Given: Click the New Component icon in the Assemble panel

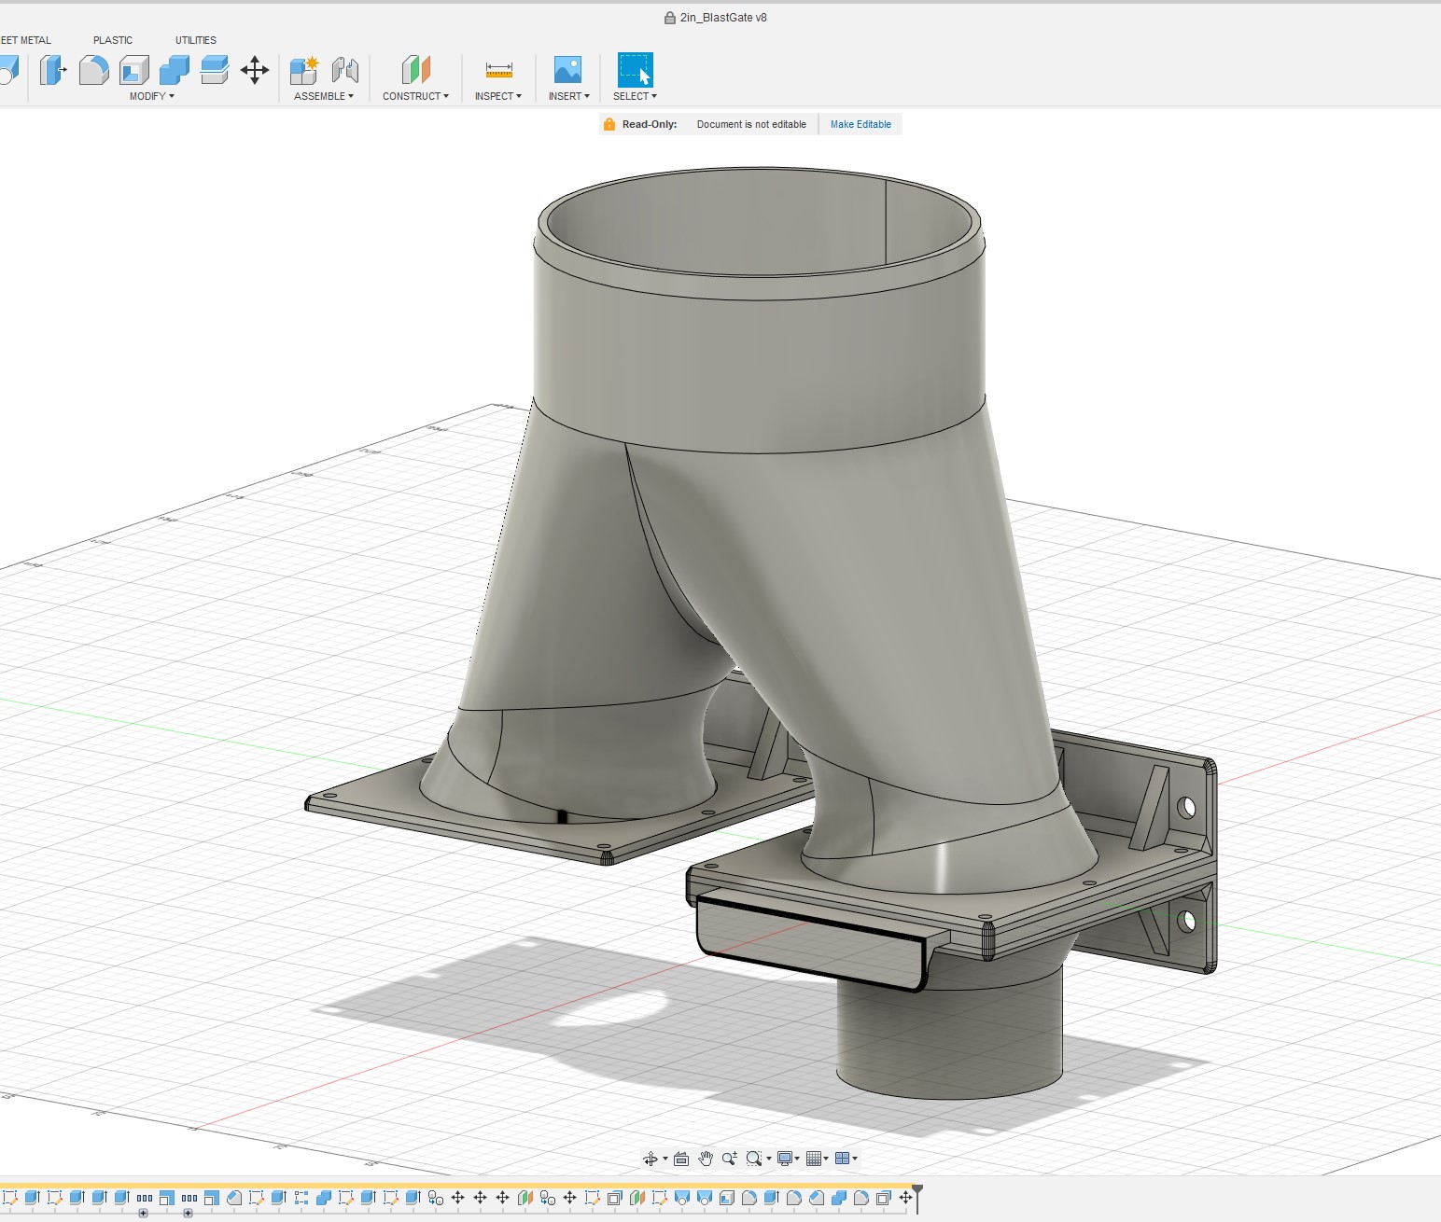Looking at the screenshot, I should [x=301, y=70].
